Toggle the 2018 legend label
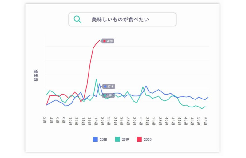Viewport: 246px width, 158px height. point(103,140)
